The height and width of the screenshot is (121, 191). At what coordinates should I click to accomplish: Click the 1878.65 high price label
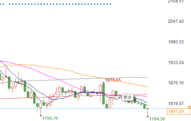tap(113, 80)
